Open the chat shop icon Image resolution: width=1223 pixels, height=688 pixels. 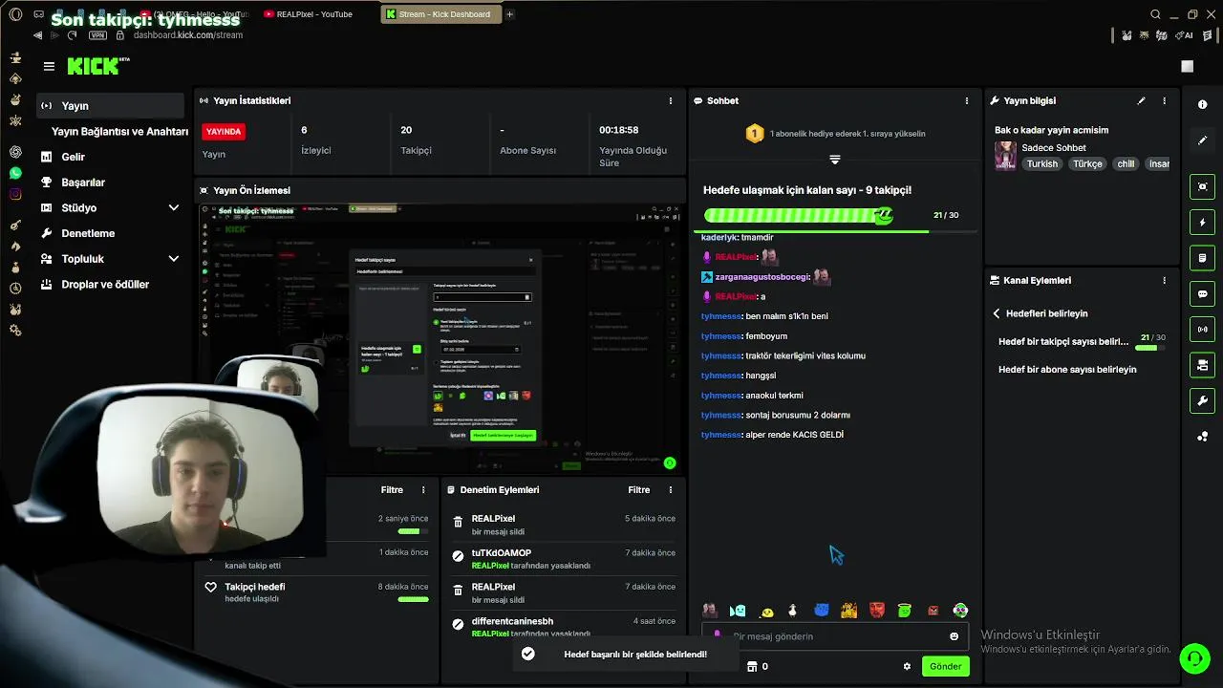point(752,666)
